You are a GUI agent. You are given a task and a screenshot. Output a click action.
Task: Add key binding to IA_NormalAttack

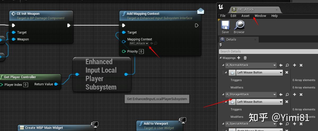point(294,65)
